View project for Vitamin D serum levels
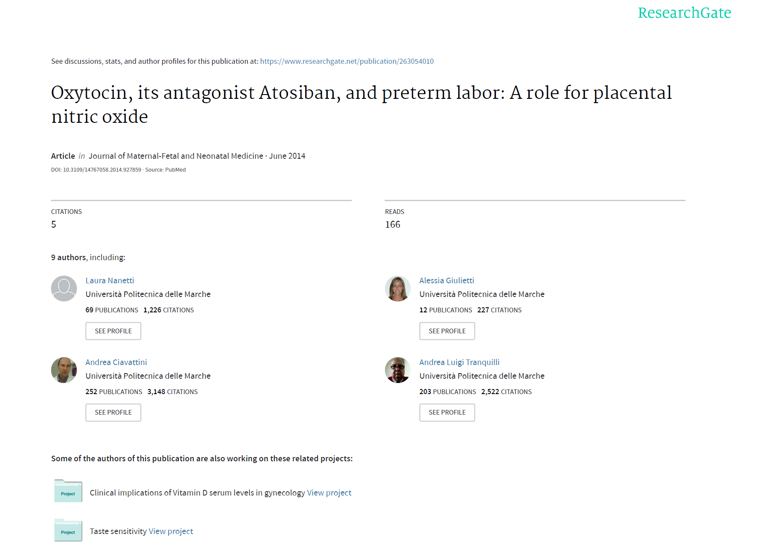769x555 pixels. pyautogui.click(x=329, y=493)
